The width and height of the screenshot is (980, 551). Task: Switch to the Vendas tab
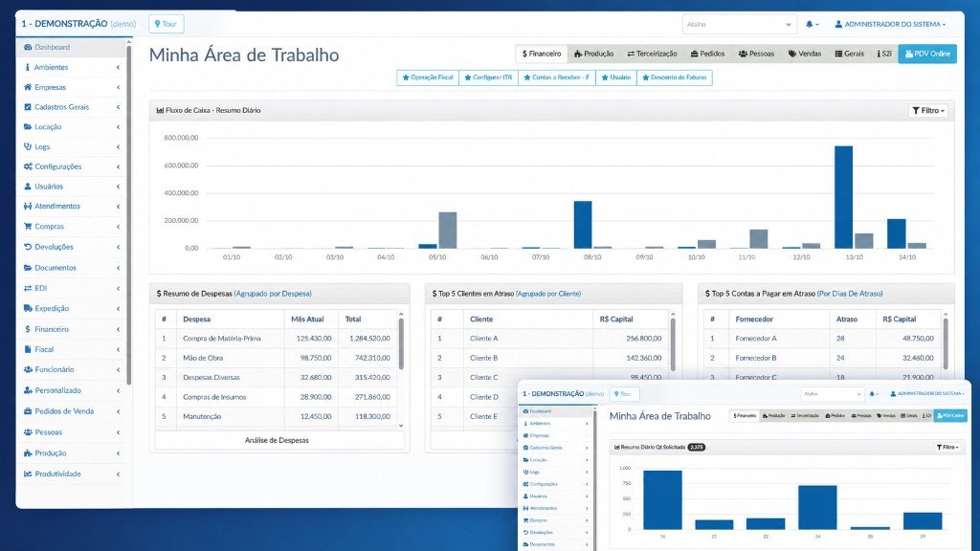click(x=804, y=54)
